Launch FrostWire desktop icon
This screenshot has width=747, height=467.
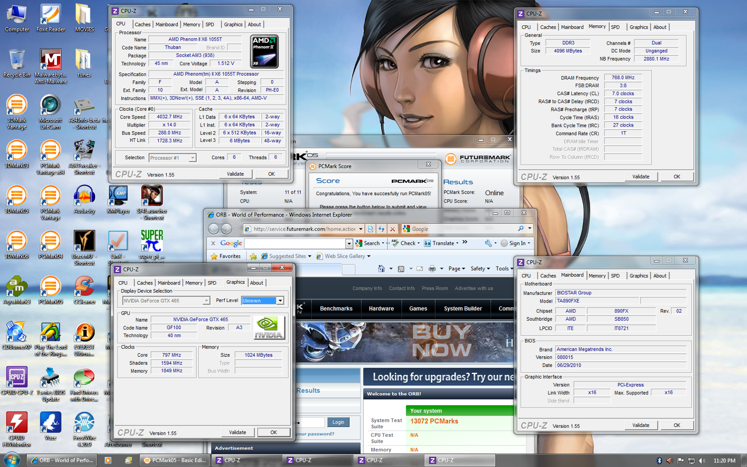[84, 430]
